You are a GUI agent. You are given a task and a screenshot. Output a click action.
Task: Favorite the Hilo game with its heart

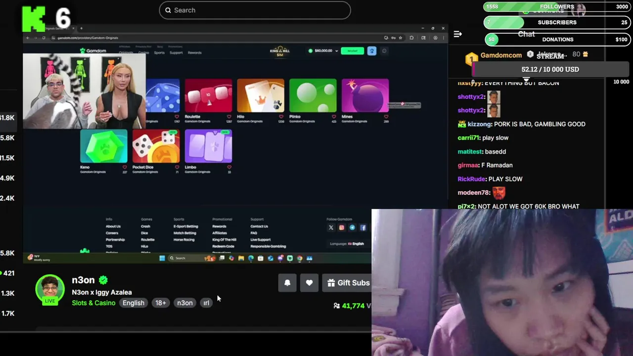tap(281, 117)
